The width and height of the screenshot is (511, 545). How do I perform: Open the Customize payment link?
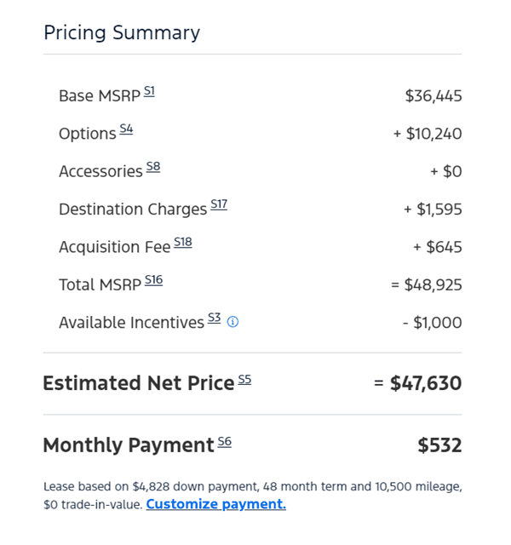215,504
